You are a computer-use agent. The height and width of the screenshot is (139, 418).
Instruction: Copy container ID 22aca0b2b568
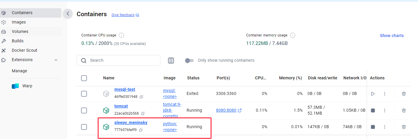143,113
